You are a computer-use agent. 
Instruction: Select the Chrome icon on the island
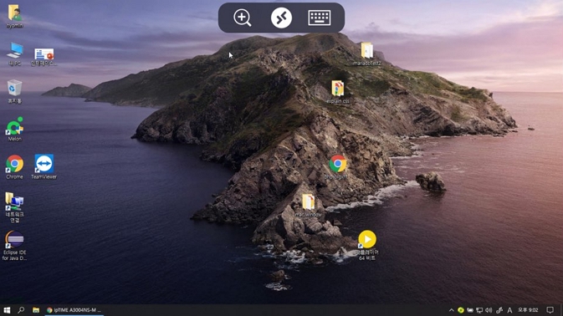337,167
